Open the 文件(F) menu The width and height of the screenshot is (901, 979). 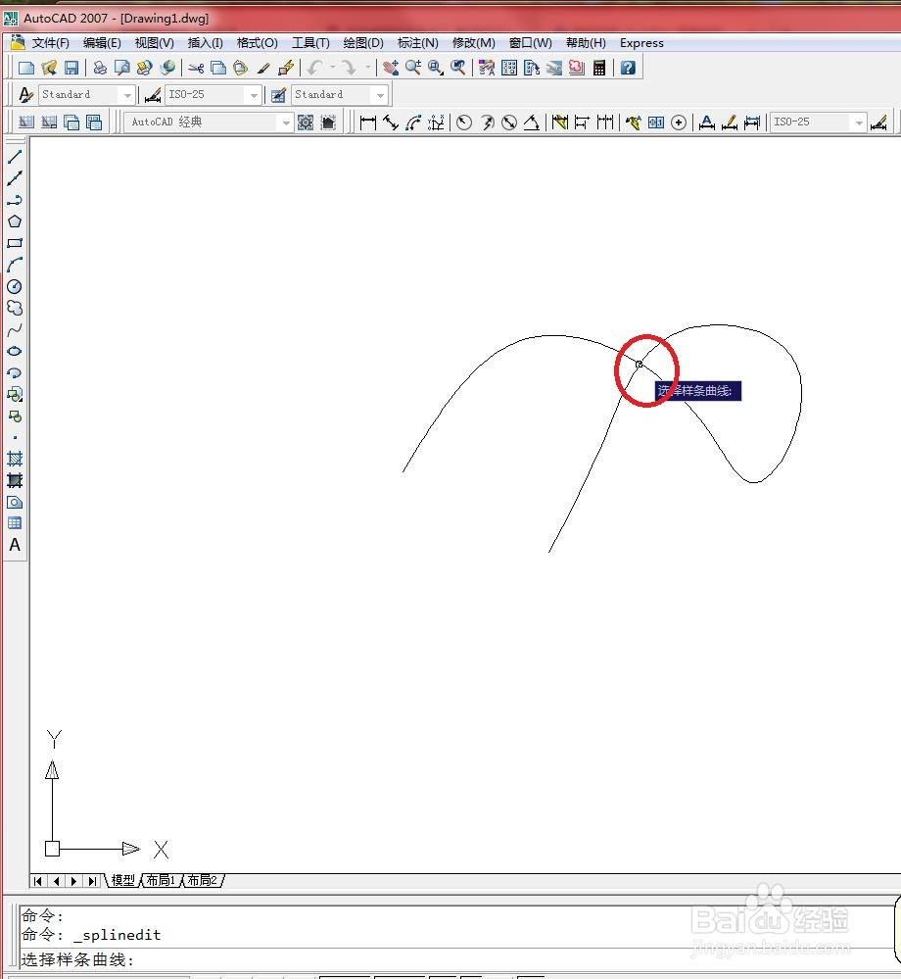[x=51, y=42]
